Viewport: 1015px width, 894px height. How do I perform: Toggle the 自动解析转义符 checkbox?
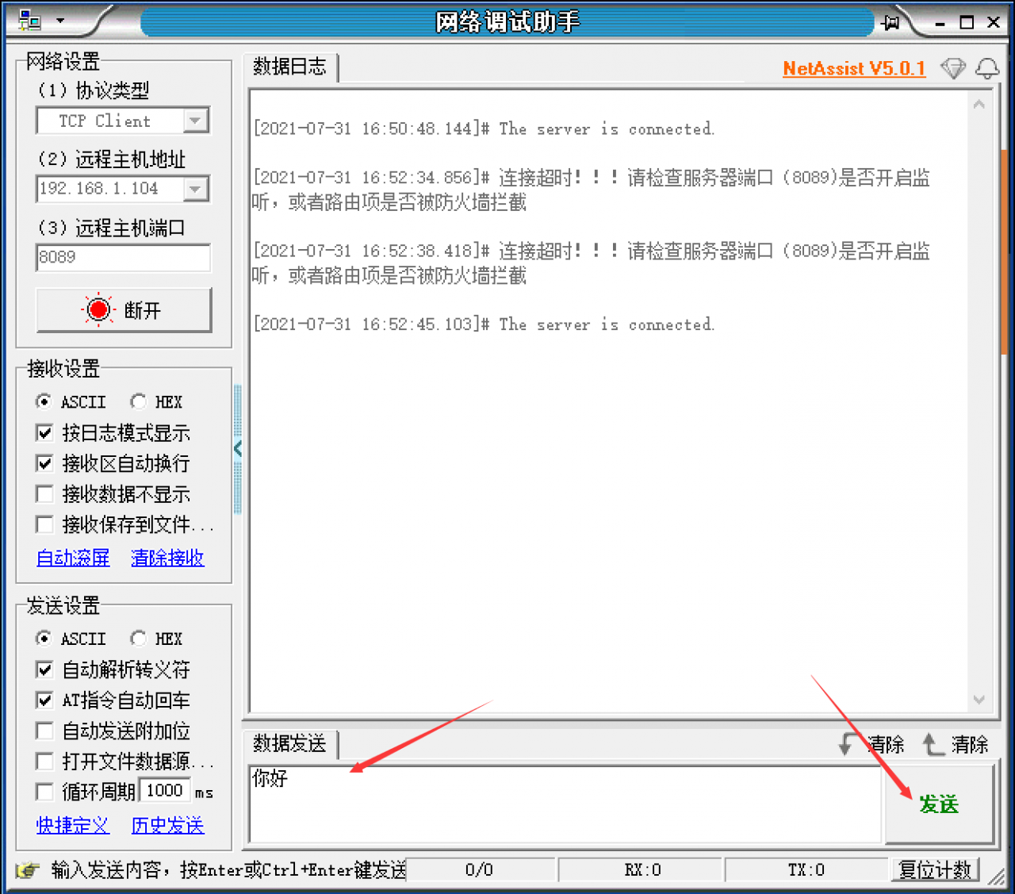click(44, 670)
